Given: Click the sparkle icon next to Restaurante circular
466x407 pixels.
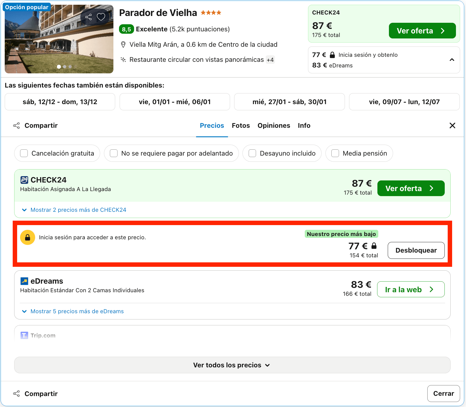Looking at the screenshot, I should tap(123, 60).
